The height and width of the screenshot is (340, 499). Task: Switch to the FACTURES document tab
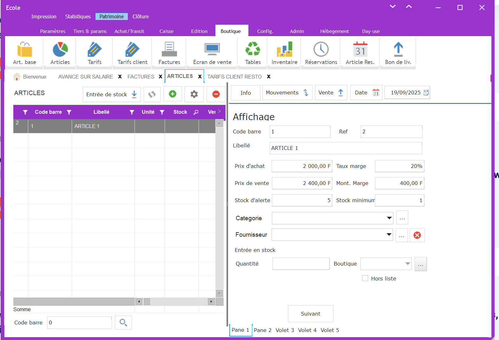141,77
